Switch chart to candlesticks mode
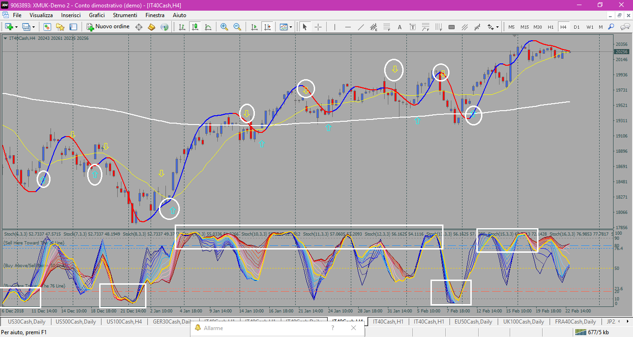 coord(196,27)
